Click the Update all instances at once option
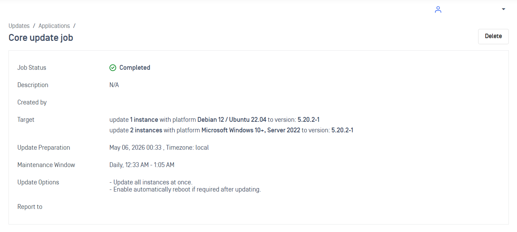517x232 pixels. (151, 182)
